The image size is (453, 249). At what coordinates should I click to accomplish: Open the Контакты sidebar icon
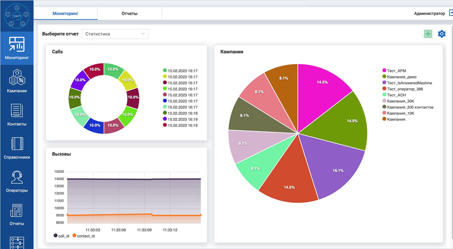coord(17,111)
